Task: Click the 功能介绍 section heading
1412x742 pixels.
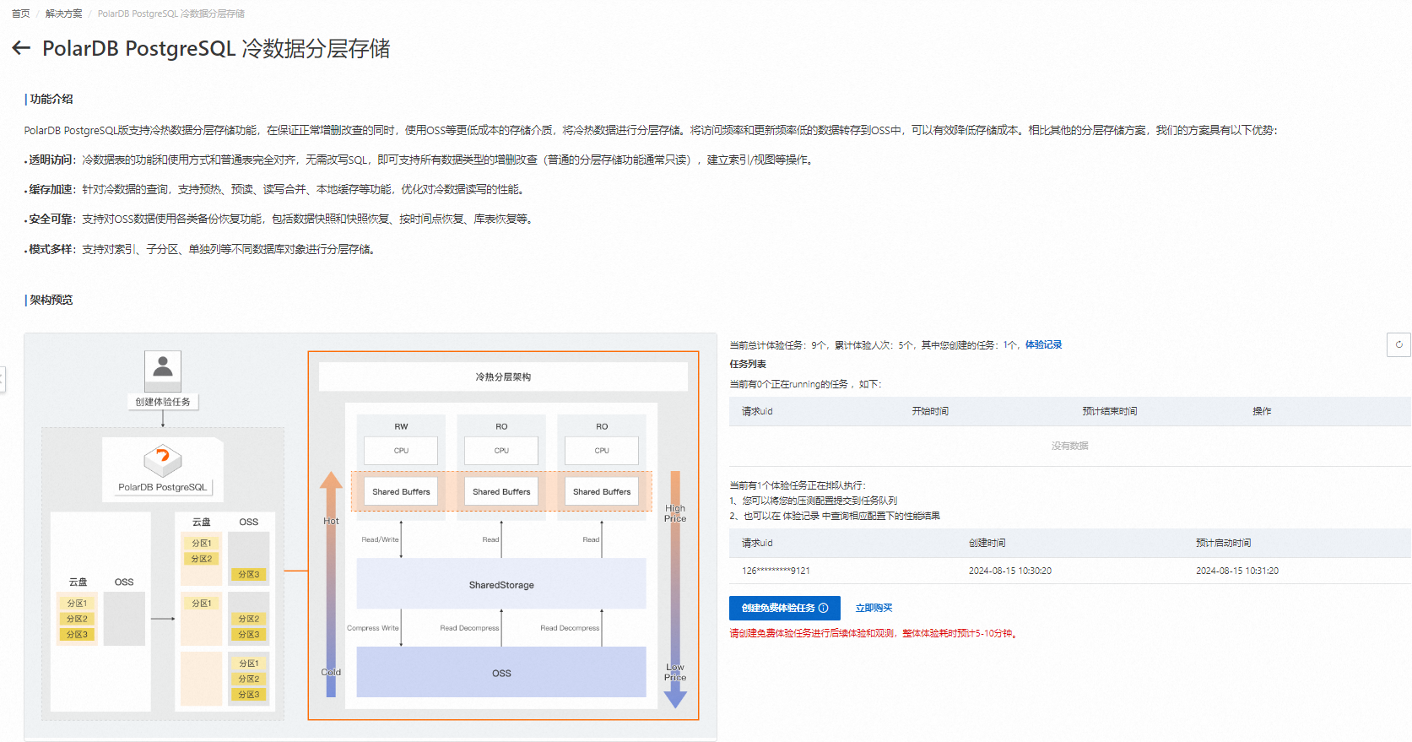Action: [x=51, y=99]
